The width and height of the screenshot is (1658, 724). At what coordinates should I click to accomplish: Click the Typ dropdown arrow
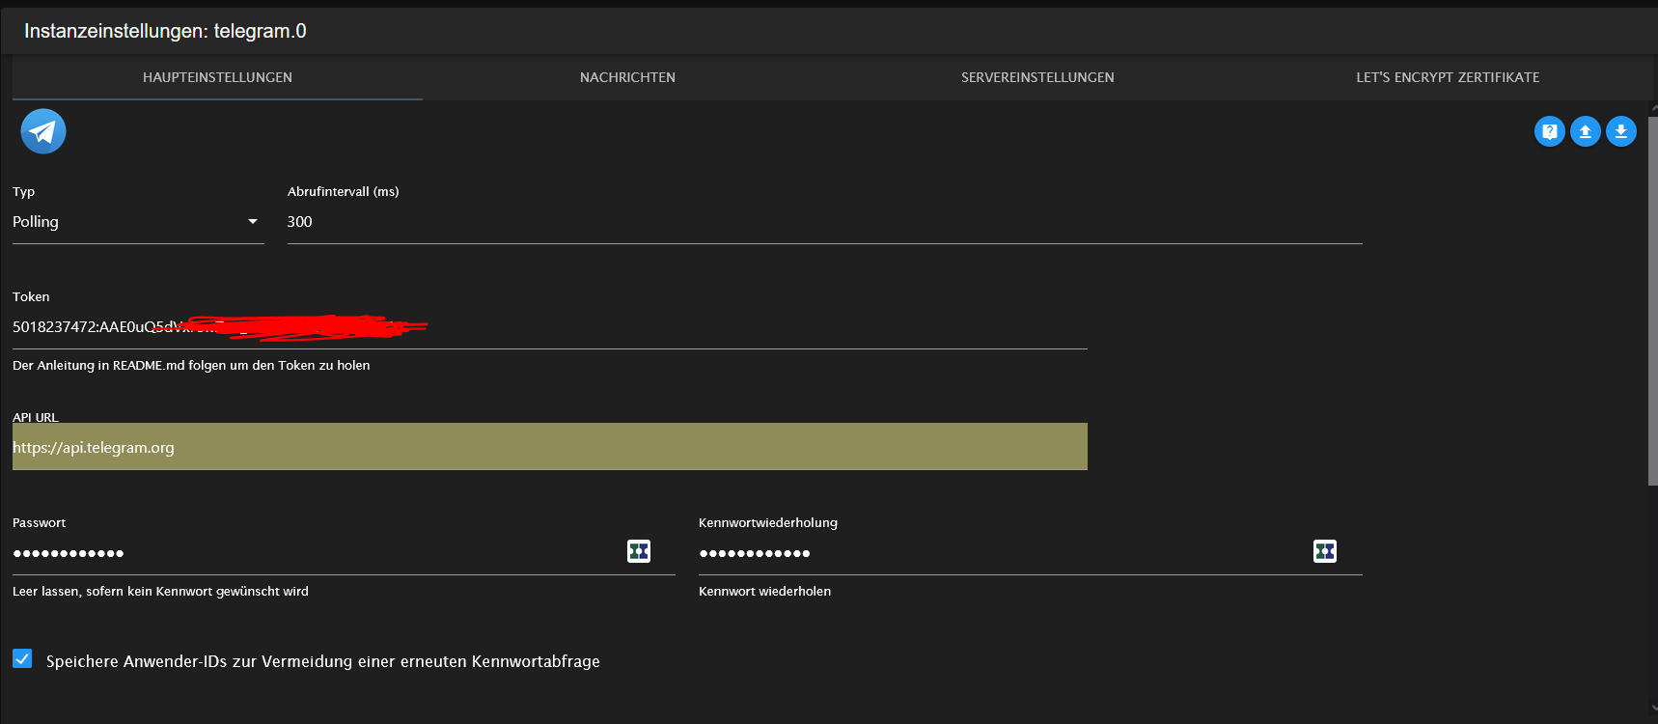[253, 222]
